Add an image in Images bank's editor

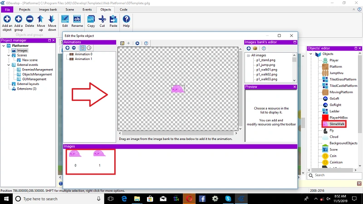249,48
